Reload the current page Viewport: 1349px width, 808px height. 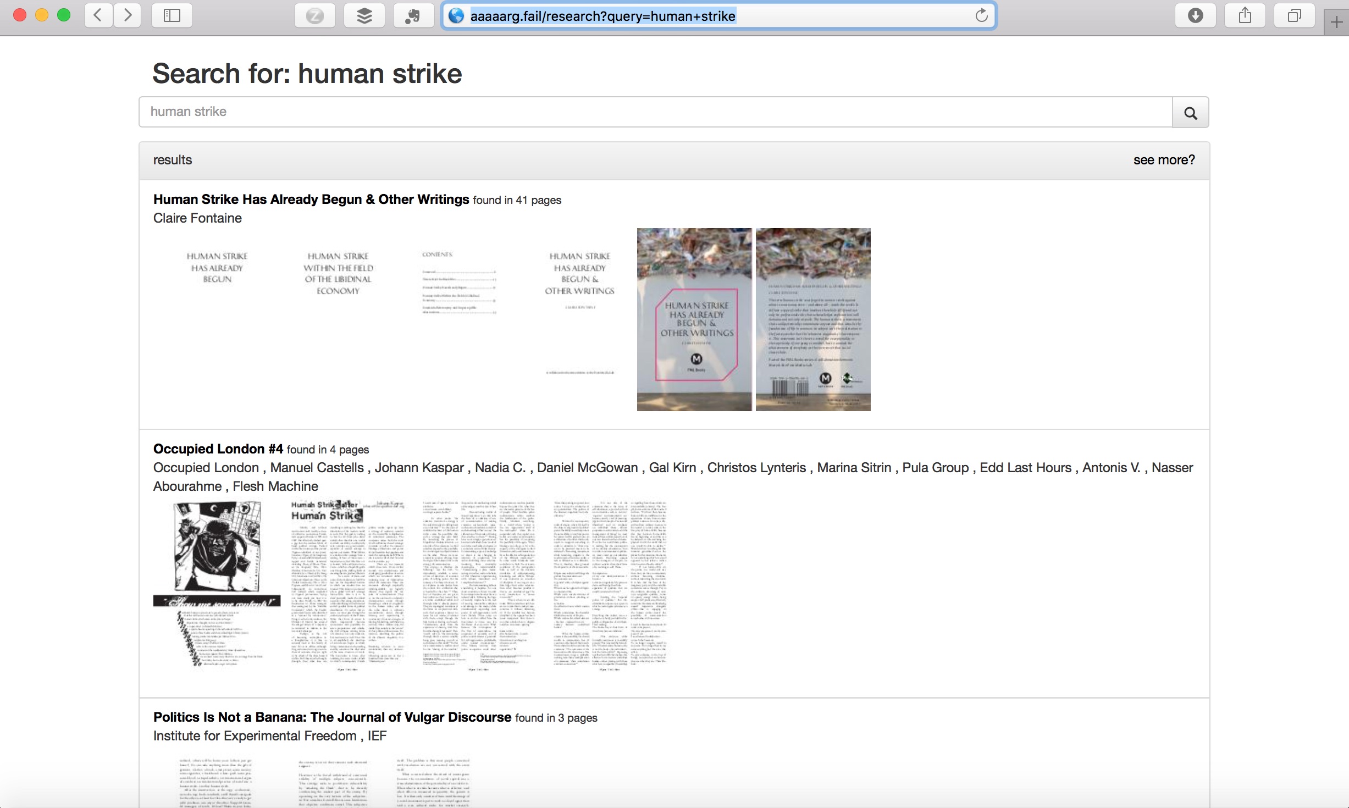tap(981, 15)
